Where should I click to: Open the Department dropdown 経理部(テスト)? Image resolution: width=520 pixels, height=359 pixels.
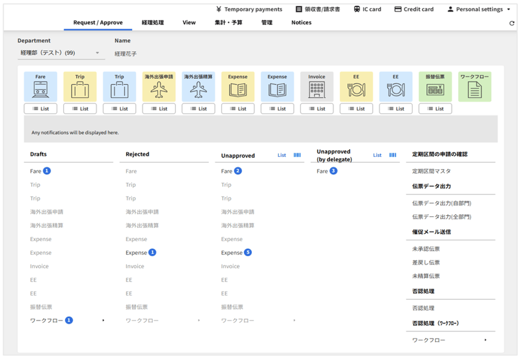point(61,53)
